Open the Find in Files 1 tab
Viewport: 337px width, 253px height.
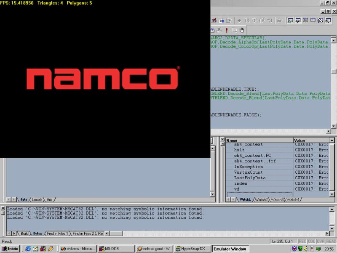click(x=57, y=234)
